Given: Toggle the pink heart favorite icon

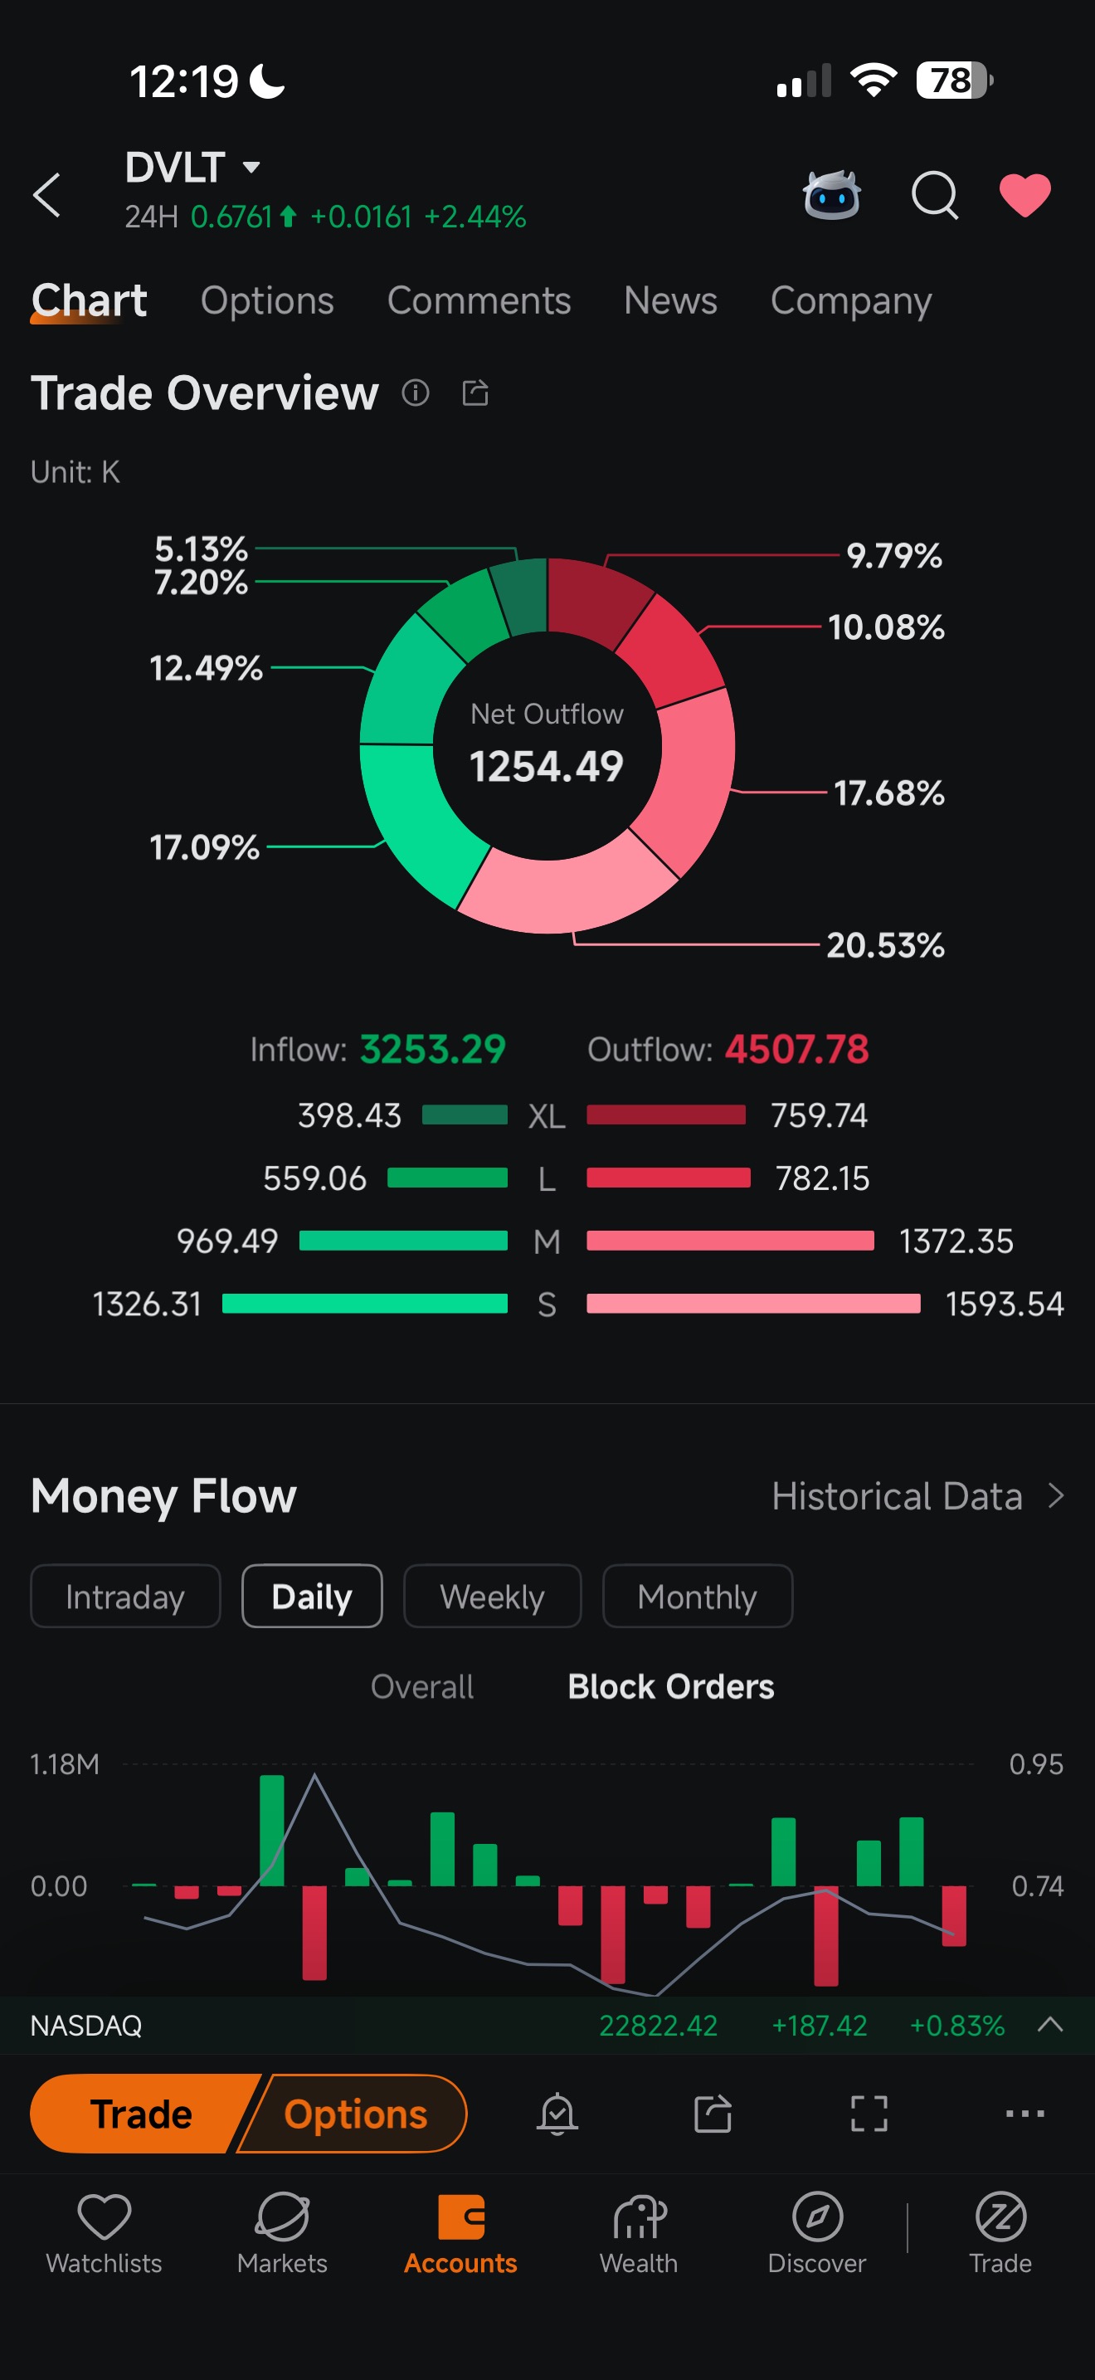Looking at the screenshot, I should [x=1024, y=195].
